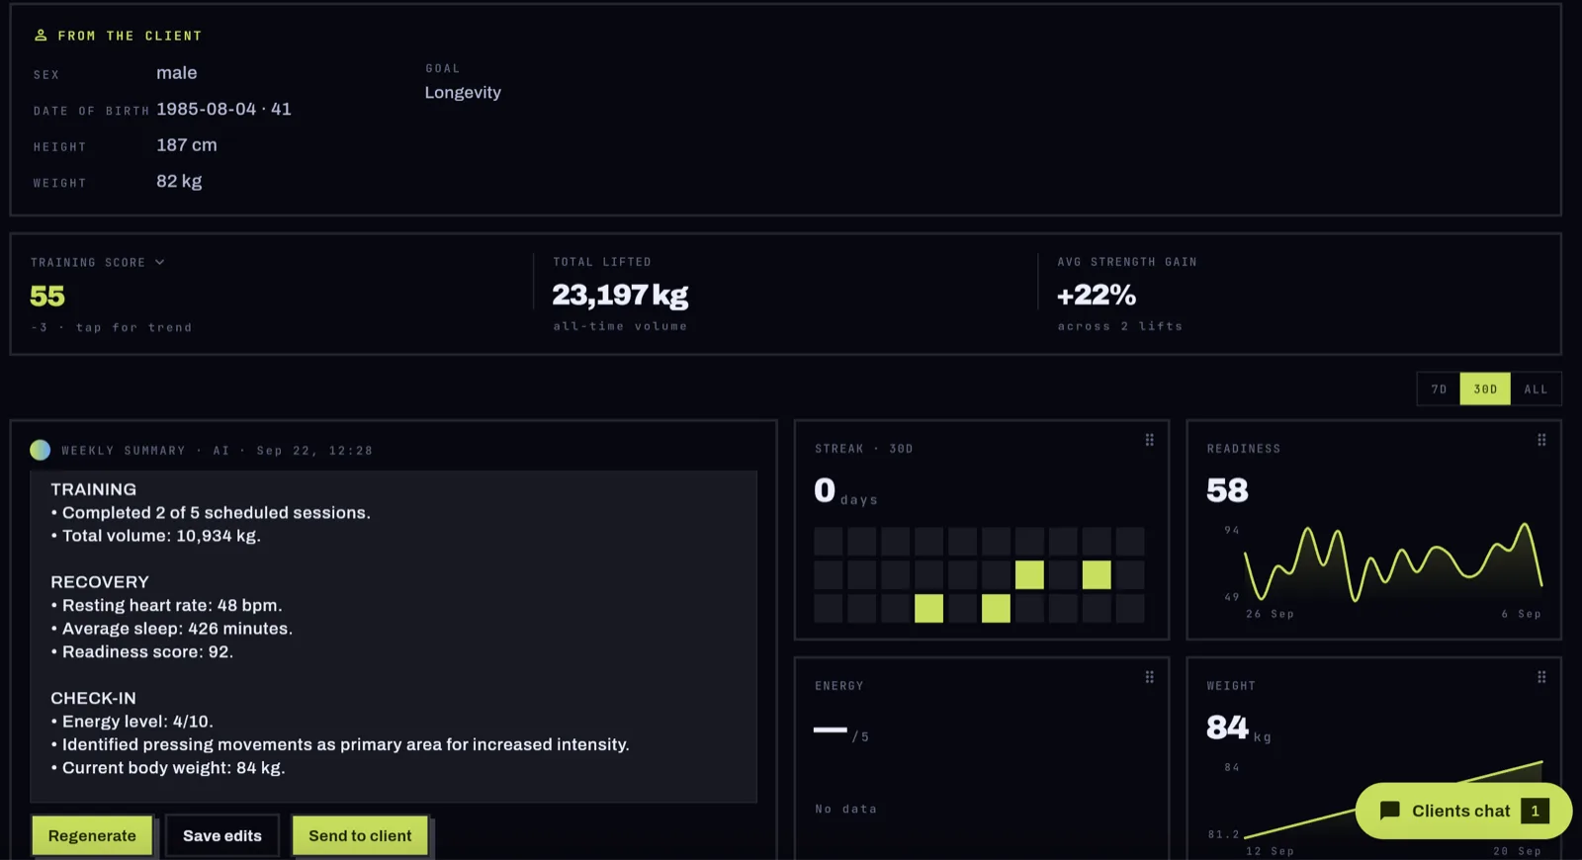Click the unread badge showing 1

[1535, 811]
